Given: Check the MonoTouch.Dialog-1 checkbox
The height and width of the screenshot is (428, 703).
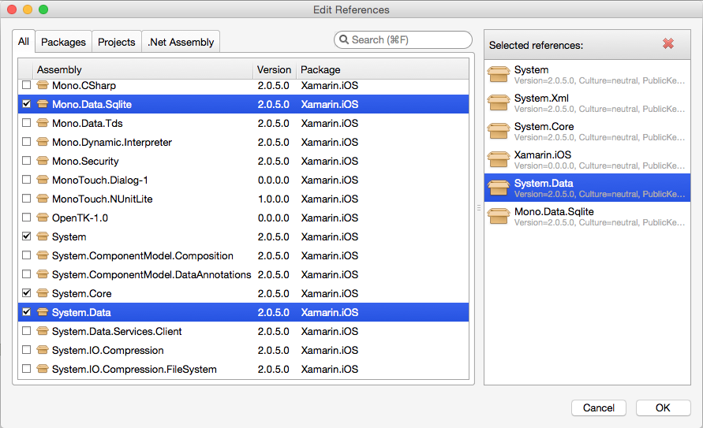Looking at the screenshot, I should click(27, 180).
